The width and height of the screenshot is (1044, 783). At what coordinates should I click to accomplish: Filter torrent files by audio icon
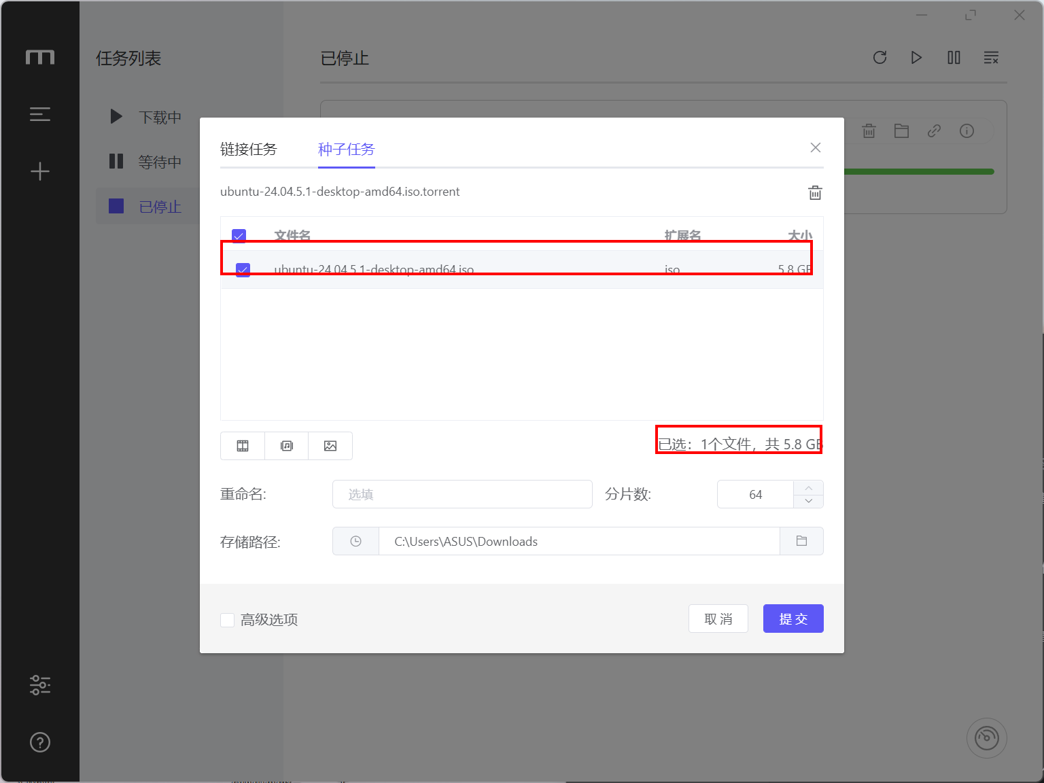pos(287,446)
